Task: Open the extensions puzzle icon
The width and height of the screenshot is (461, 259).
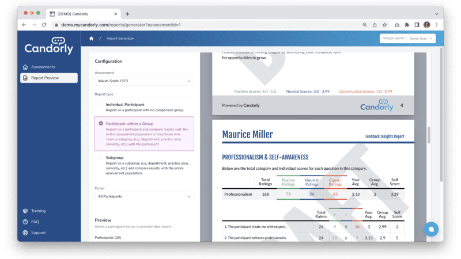Action: point(407,25)
